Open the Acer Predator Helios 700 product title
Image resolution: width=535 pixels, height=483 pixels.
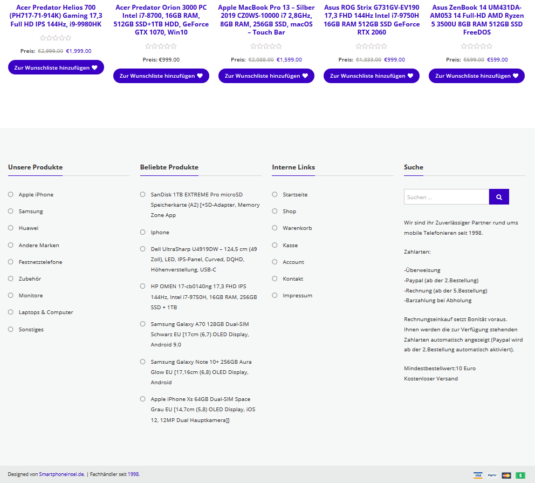pos(56,16)
